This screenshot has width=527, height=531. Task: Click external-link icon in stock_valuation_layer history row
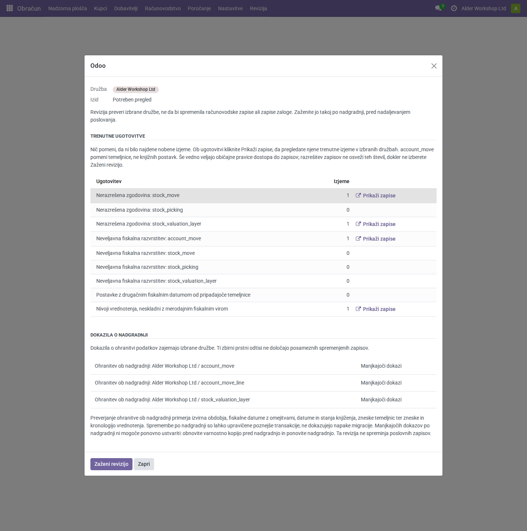click(x=358, y=224)
